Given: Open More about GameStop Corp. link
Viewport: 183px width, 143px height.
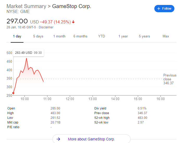Looking at the screenshot, I should pos(91,139).
